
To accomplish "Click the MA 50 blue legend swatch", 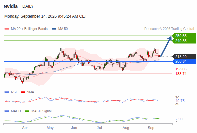I will coord(54,29).
